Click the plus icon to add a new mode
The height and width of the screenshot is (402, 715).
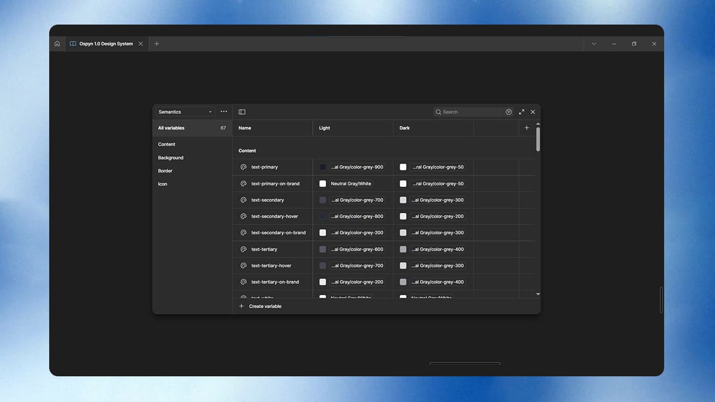click(x=526, y=128)
